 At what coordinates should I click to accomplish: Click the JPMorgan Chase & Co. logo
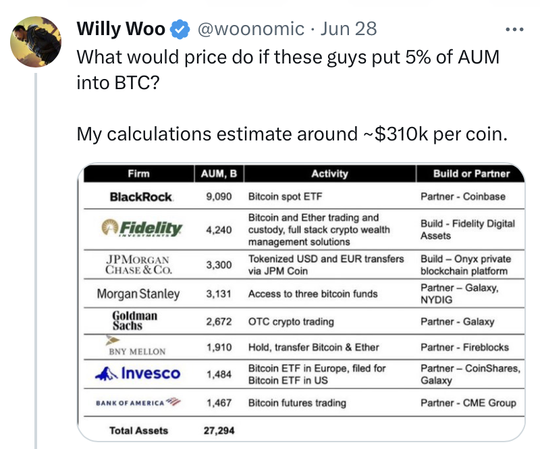tap(137, 264)
